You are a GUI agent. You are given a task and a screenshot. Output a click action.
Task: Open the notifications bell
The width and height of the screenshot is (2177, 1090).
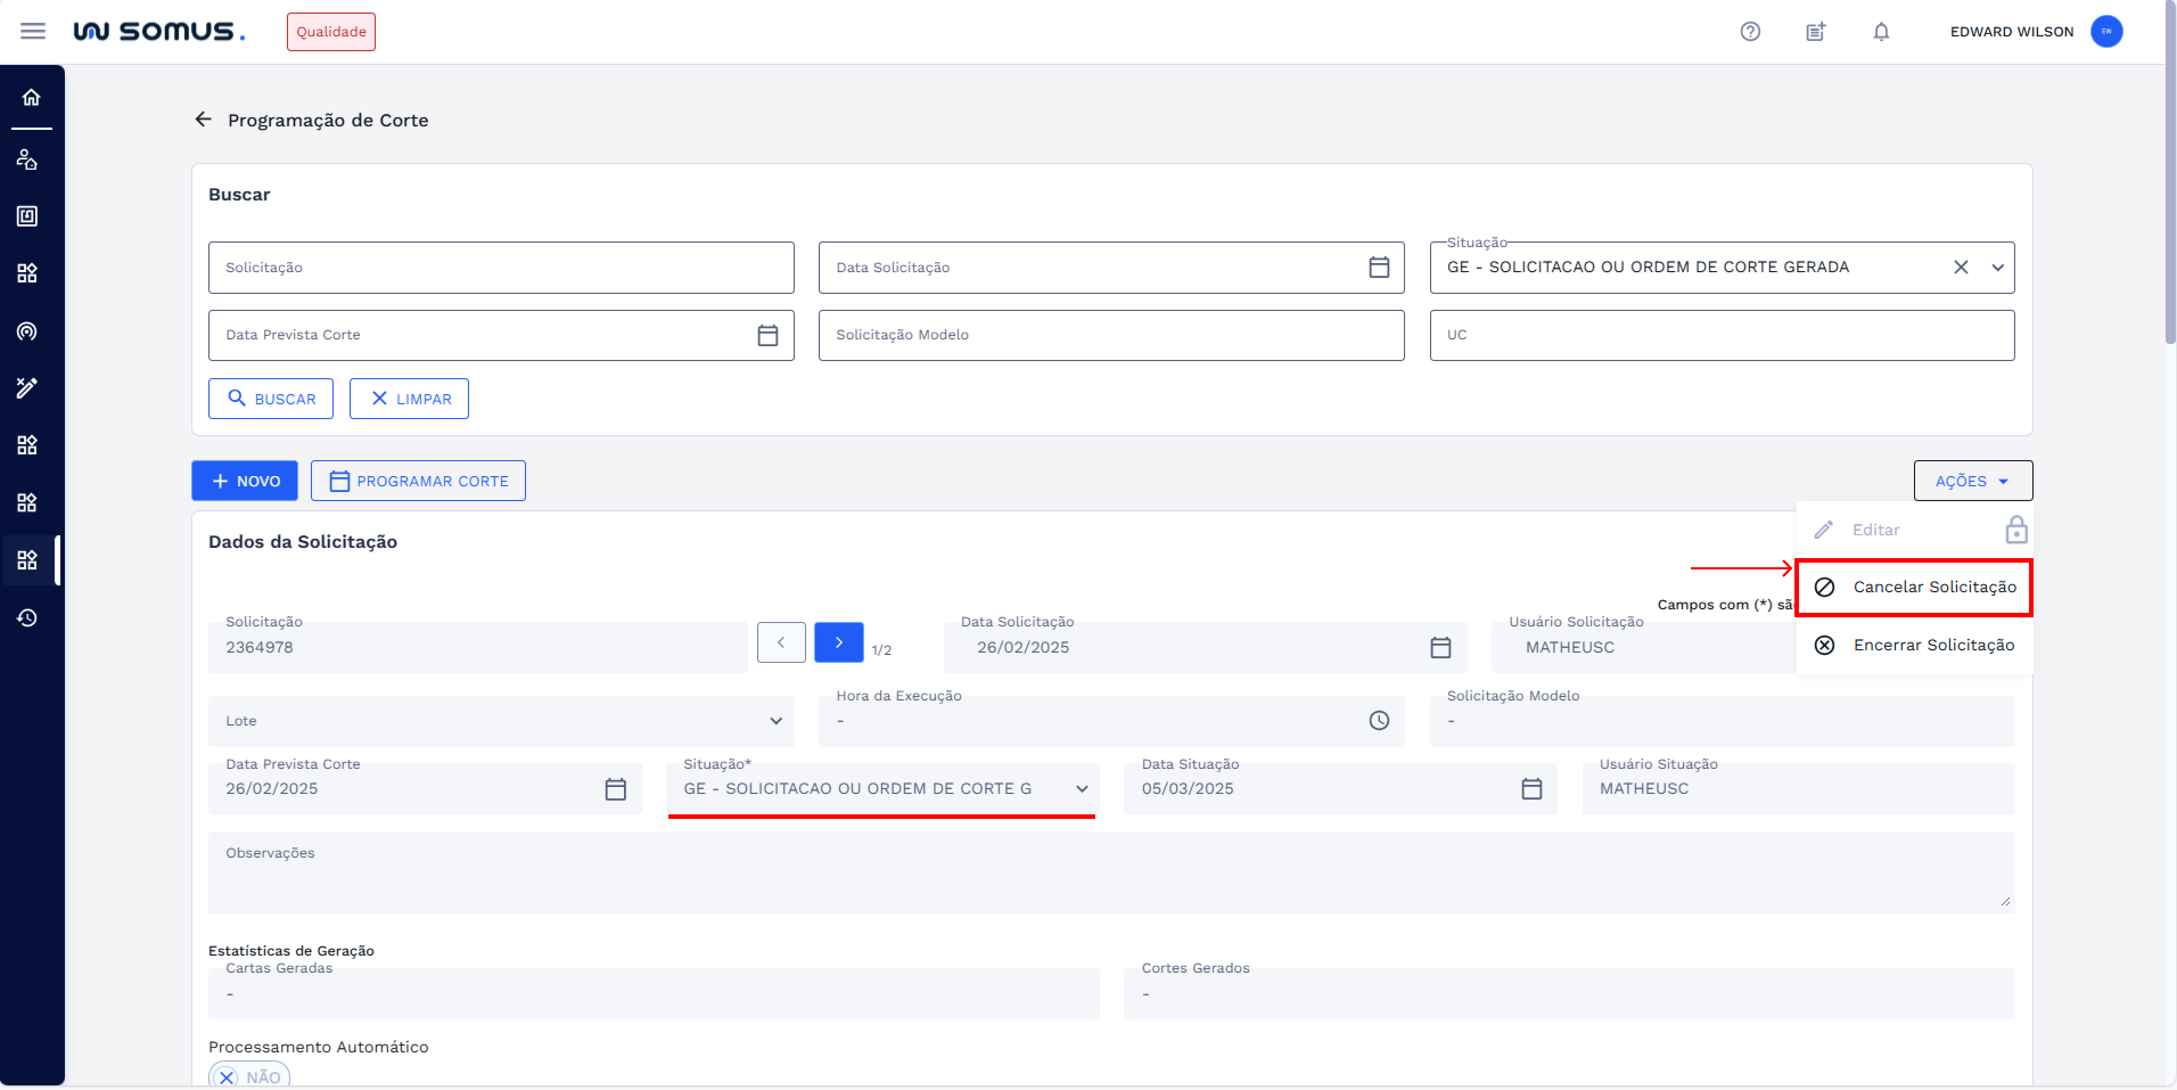1880,32
